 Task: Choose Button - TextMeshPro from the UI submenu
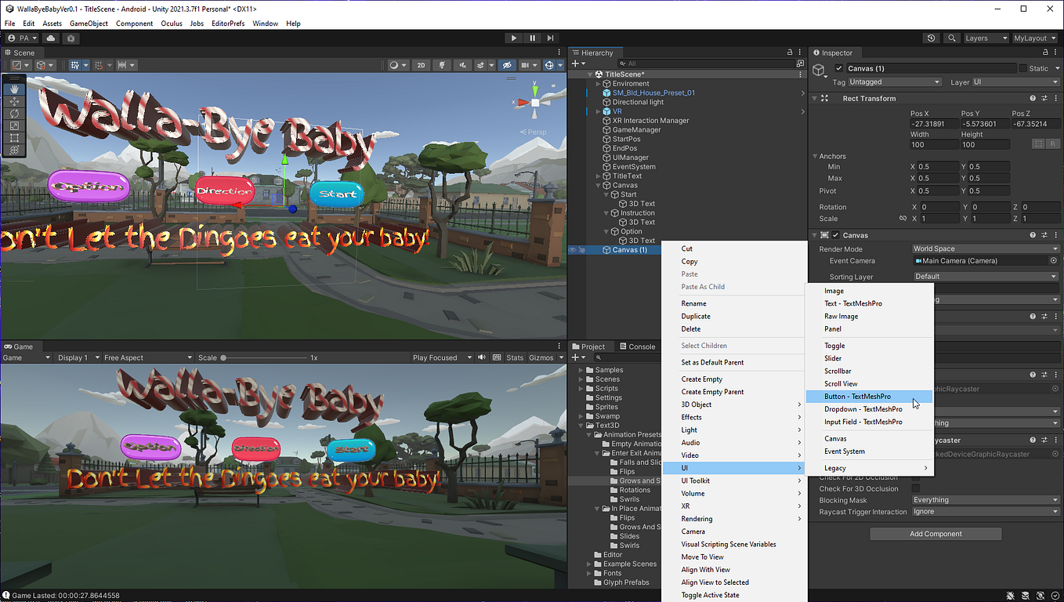860,396
